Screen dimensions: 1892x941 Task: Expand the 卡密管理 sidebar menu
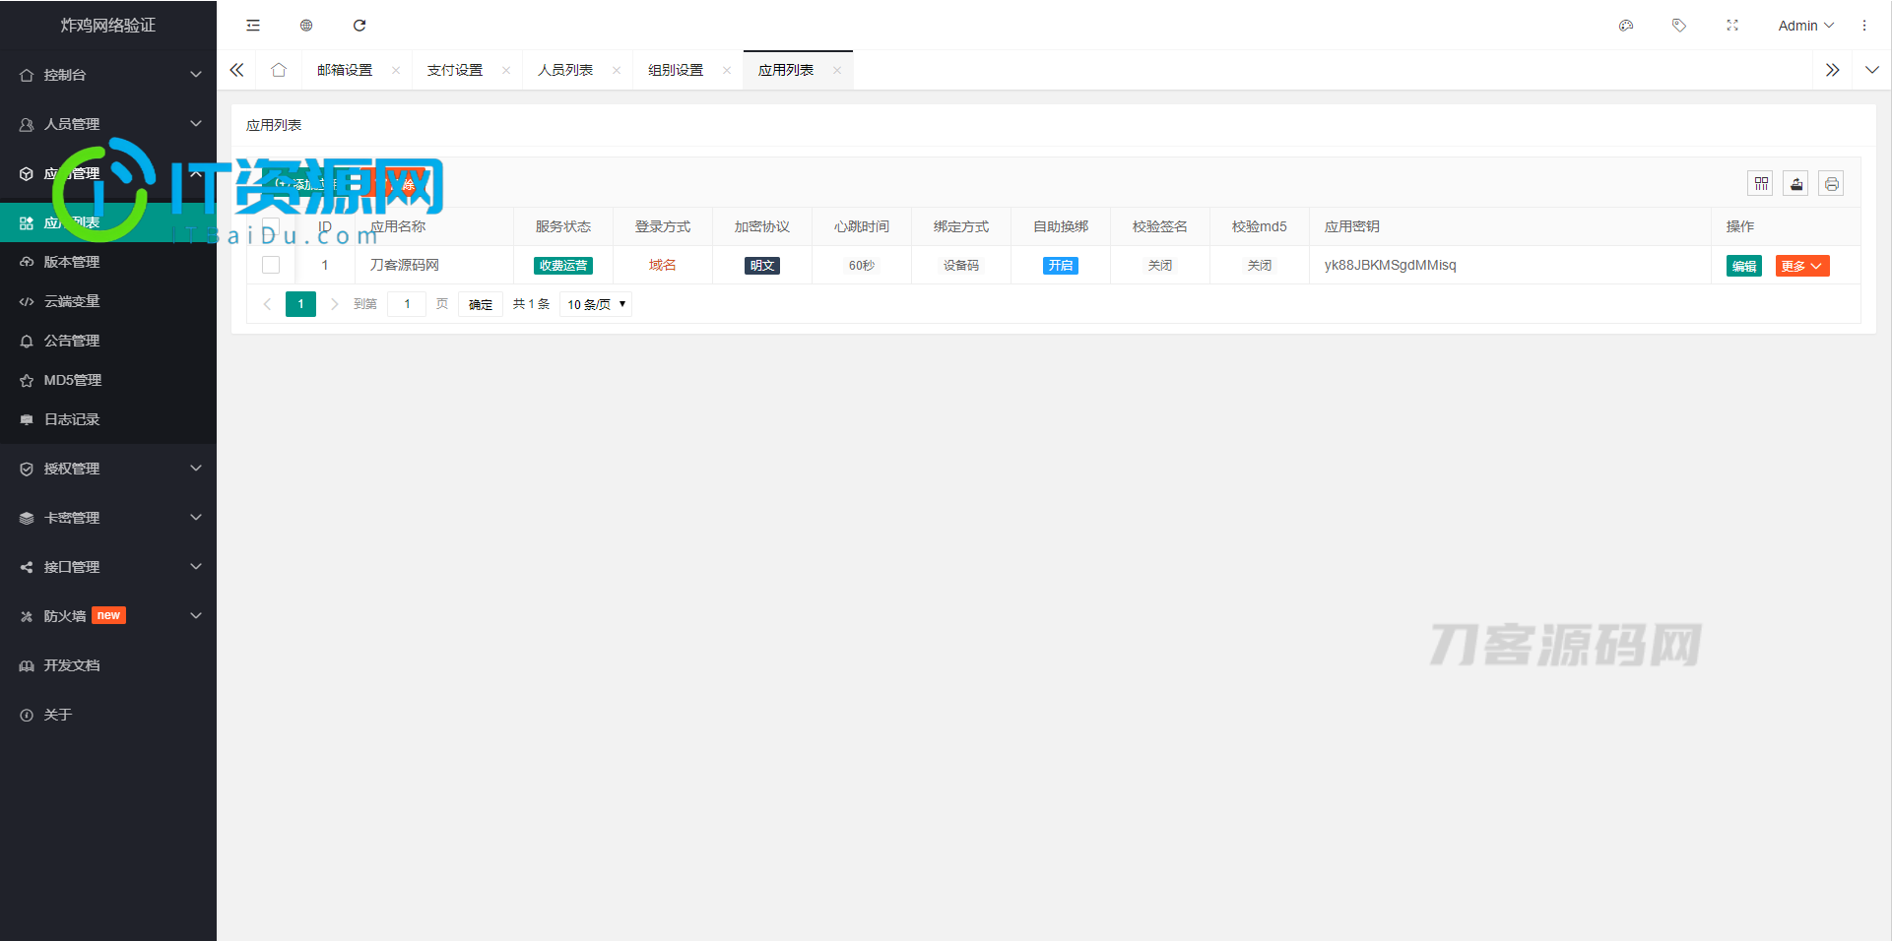pyautogui.click(x=108, y=518)
